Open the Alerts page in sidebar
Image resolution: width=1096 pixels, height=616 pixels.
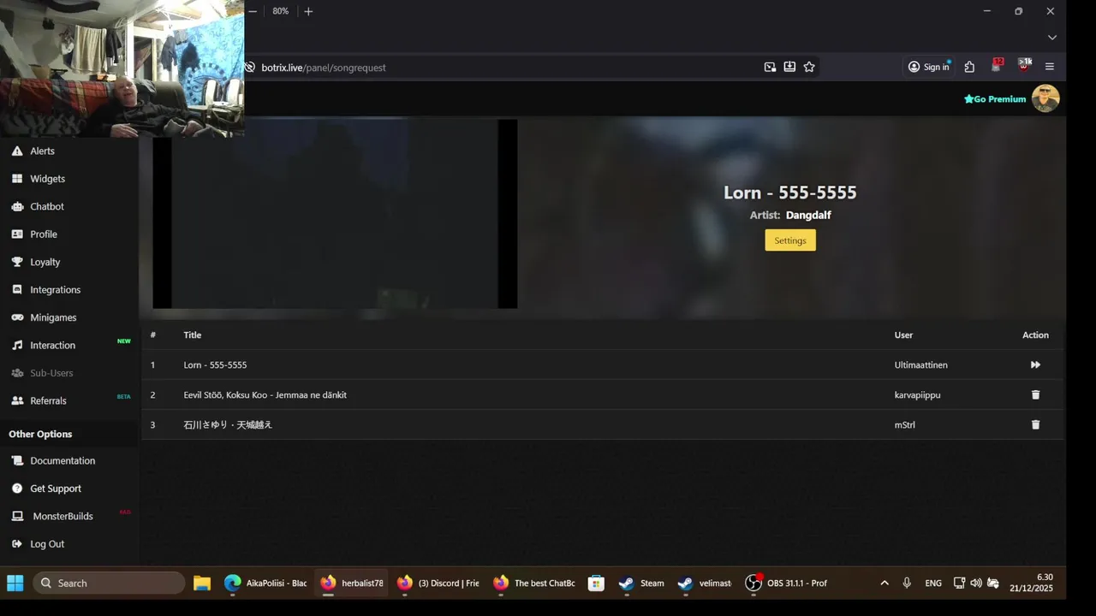tap(42, 151)
